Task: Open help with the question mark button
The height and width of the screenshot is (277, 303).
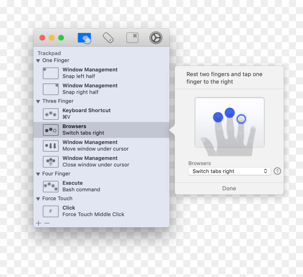Action: (277, 171)
